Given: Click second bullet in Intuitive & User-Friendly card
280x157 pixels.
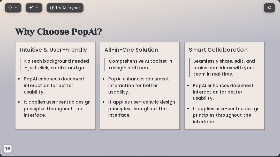Looking at the screenshot, I should tap(57, 109).
